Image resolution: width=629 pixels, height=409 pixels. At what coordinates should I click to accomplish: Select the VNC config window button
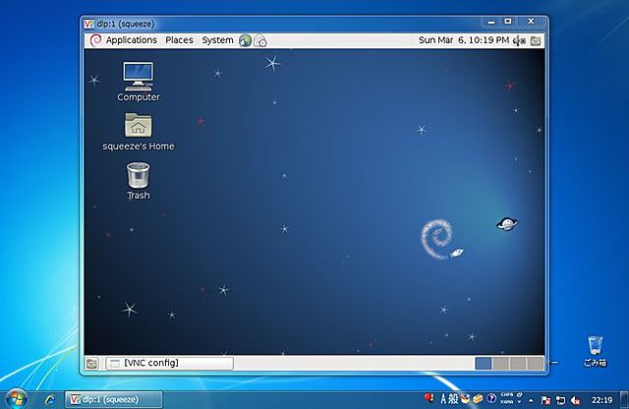pyautogui.click(x=169, y=363)
